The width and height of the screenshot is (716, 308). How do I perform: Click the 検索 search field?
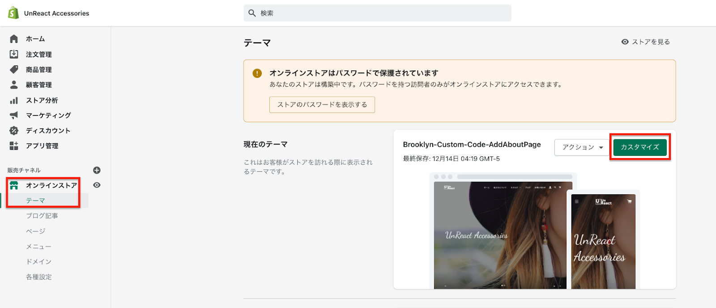pyautogui.click(x=377, y=13)
